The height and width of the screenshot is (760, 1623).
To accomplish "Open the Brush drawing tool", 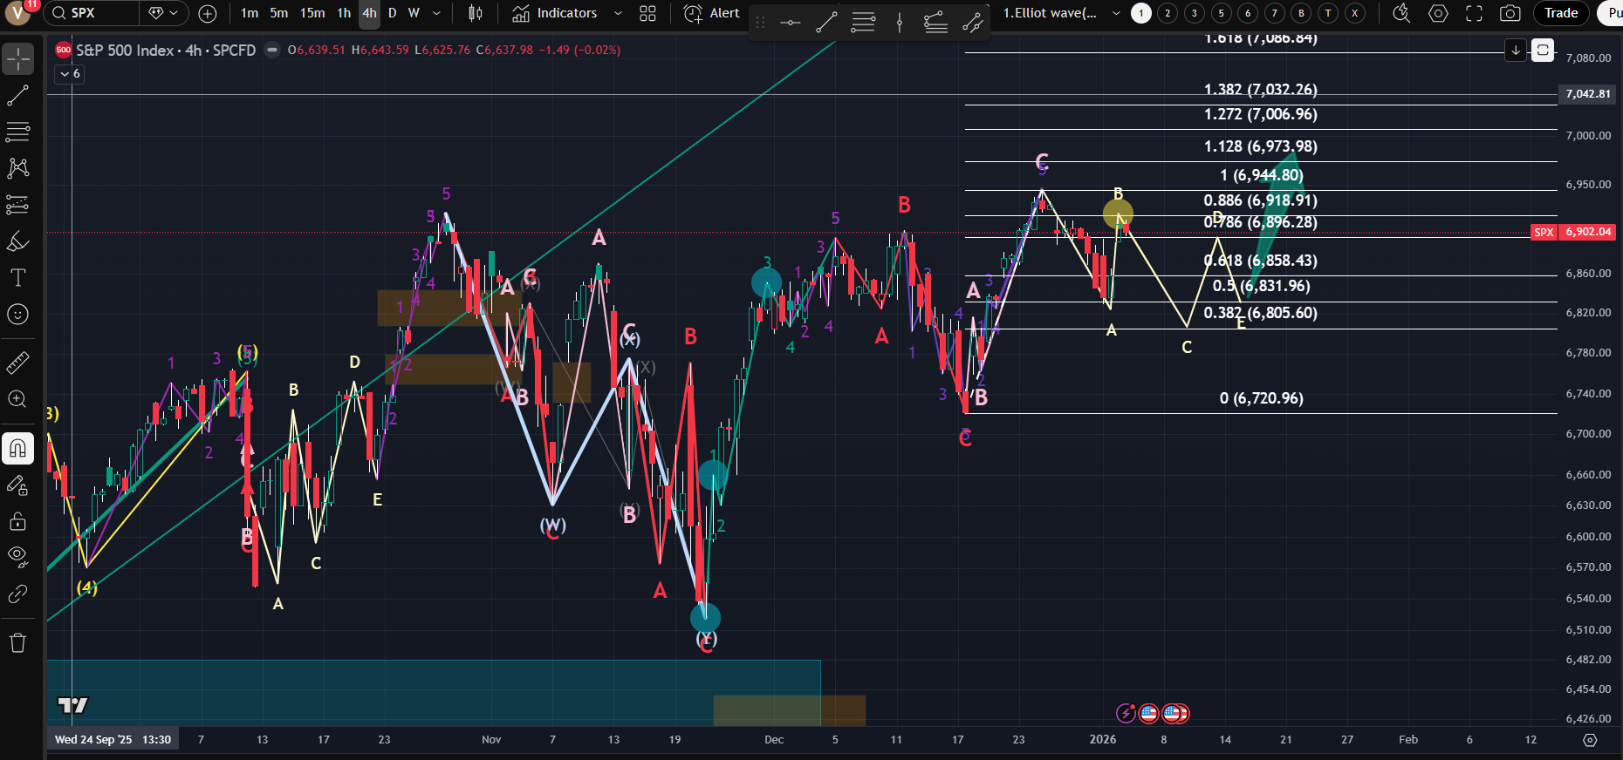I will point(17,241).
